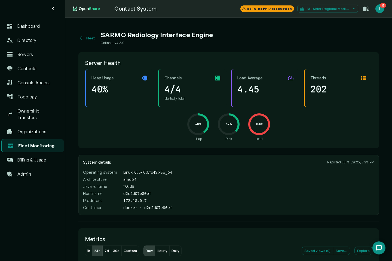The height and width of the screenshot is (261, 392).
Task: Open Console Access in the sidebar
Action: tap(33, 83)
